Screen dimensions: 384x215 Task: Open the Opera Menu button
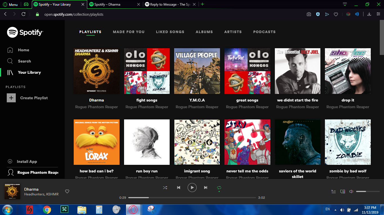(x=10, y=4)
